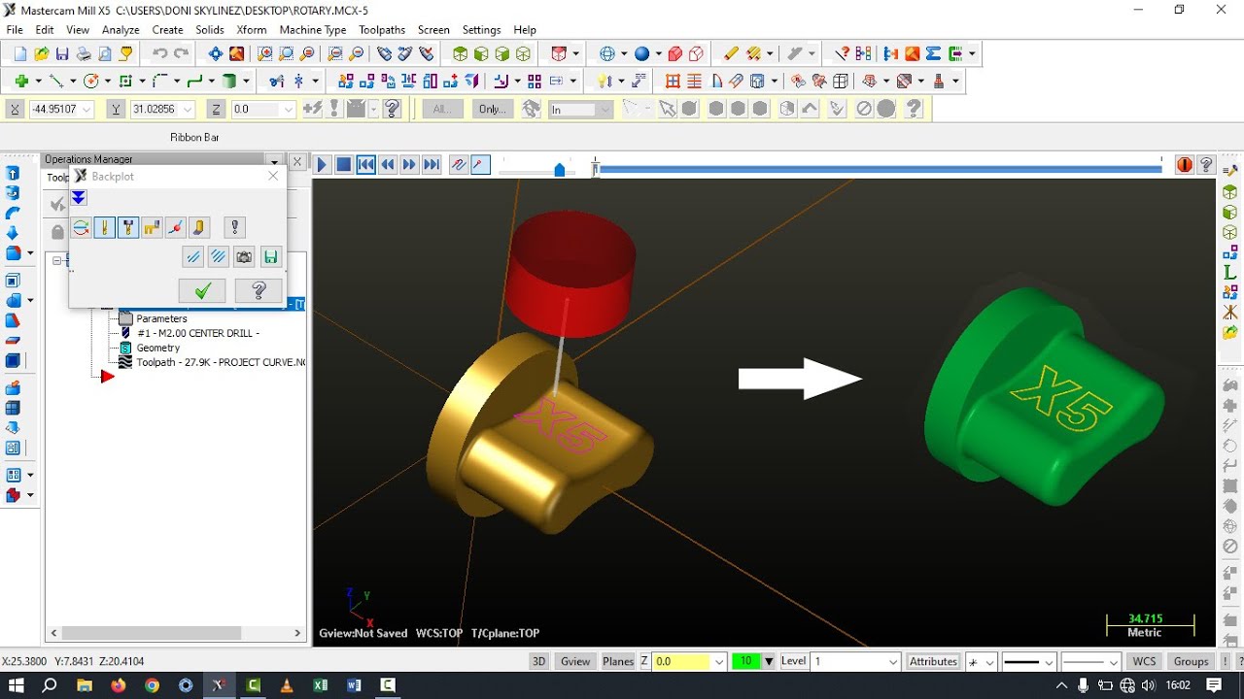The image size is (1244, 699).
Task: Toggle Display endpoints in Backplot
Action: [x=175, y=228]
